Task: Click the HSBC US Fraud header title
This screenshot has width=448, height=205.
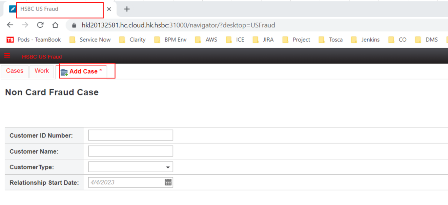Action: (x=42, y=57)
